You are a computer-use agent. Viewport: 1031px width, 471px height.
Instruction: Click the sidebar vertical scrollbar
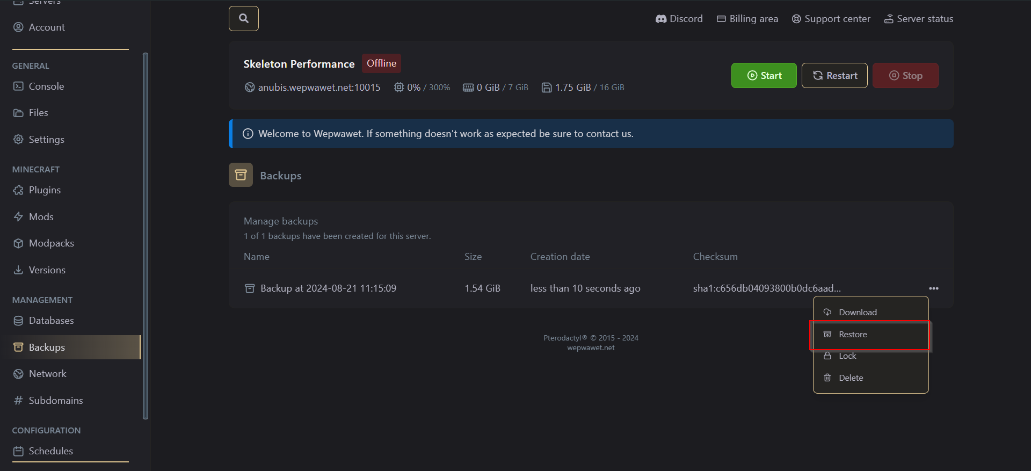point(146,235)
